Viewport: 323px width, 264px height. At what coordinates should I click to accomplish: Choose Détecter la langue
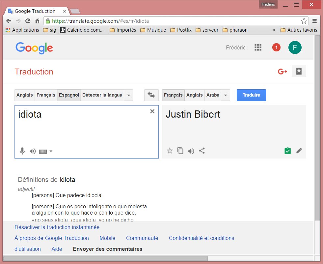click(102, 95)
